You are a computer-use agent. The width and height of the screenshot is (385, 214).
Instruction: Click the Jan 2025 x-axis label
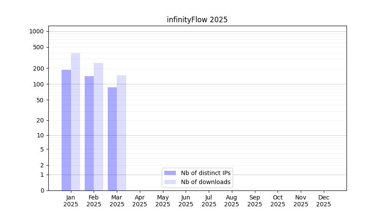[71, 201]
